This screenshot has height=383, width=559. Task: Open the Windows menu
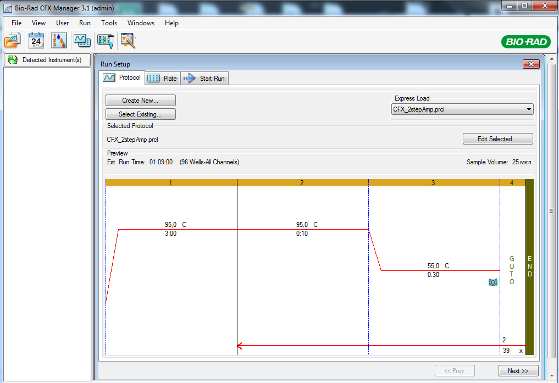[141, 23]
